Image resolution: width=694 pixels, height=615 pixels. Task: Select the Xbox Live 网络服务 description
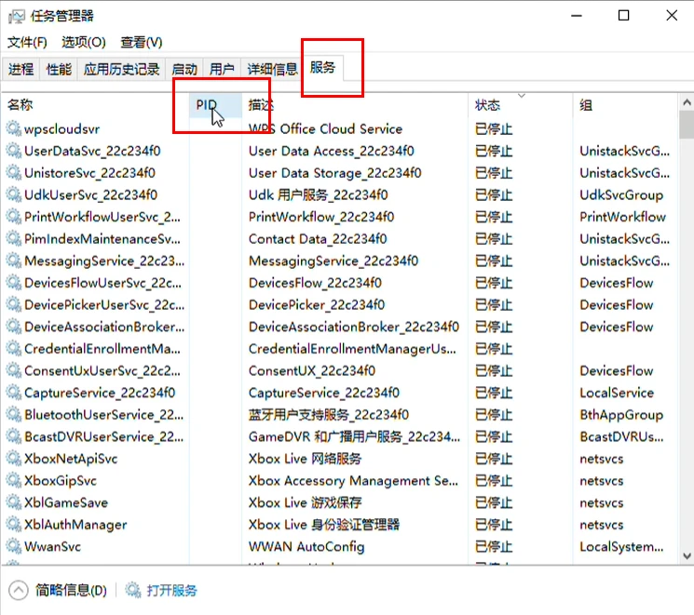305,459
